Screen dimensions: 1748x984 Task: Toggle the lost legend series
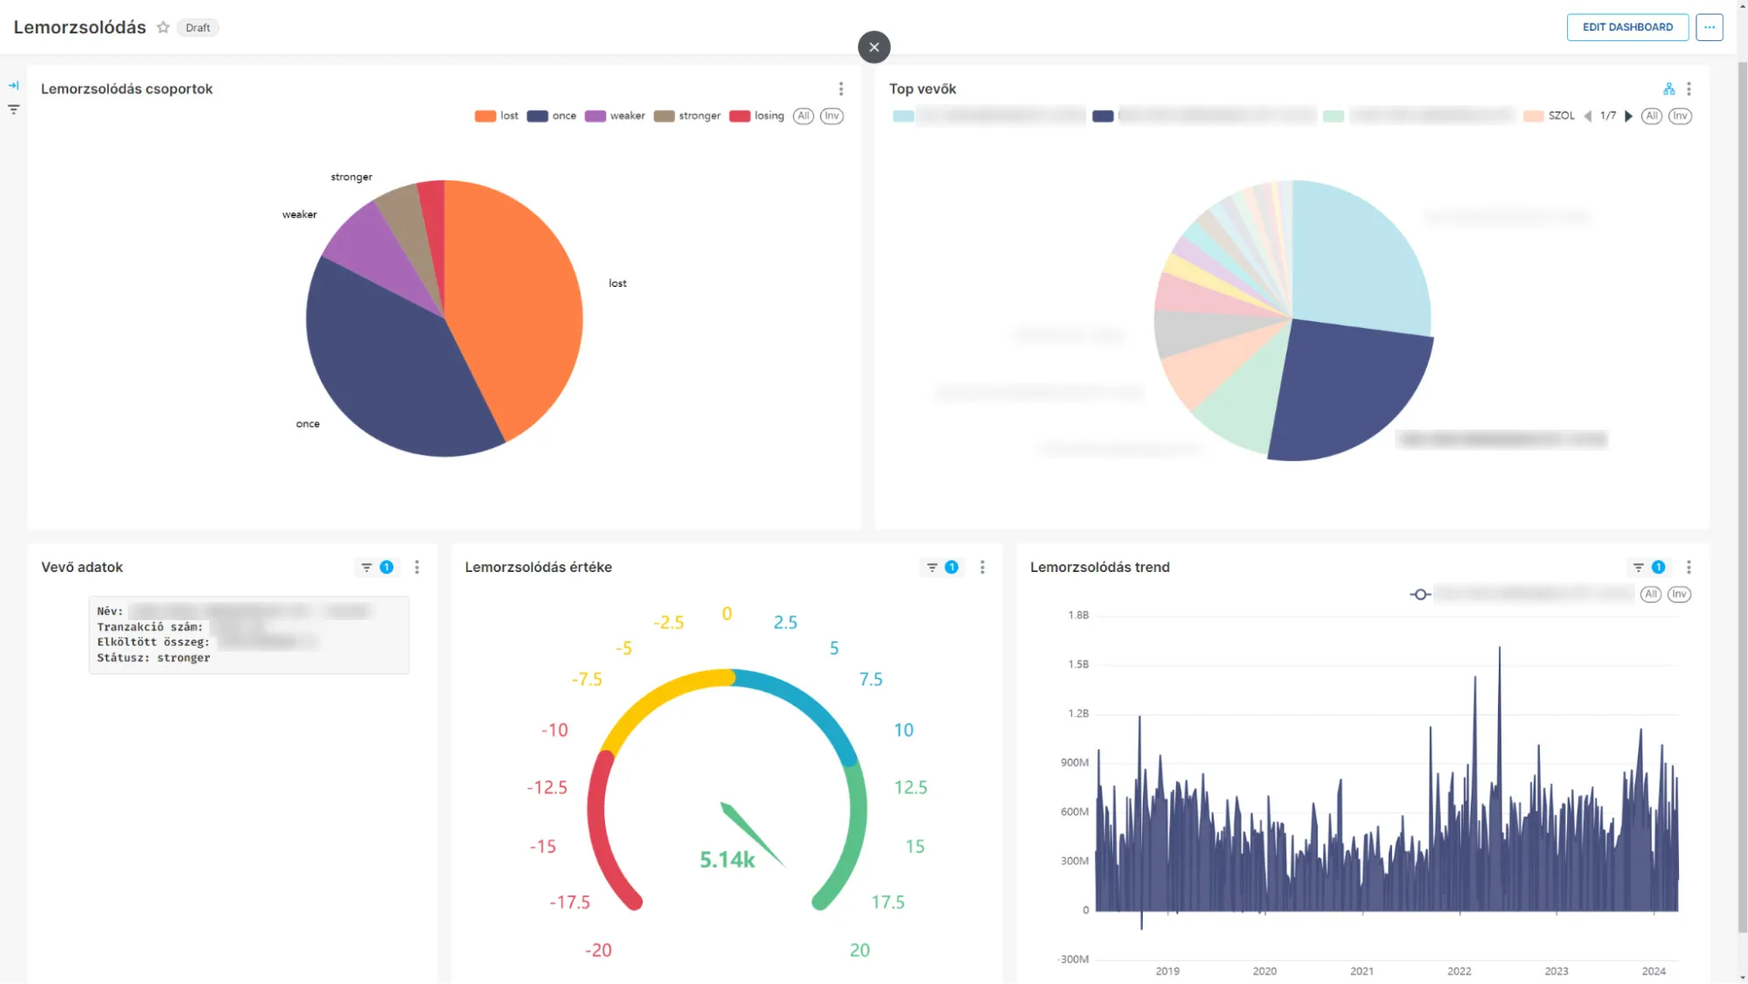(497, 115)
